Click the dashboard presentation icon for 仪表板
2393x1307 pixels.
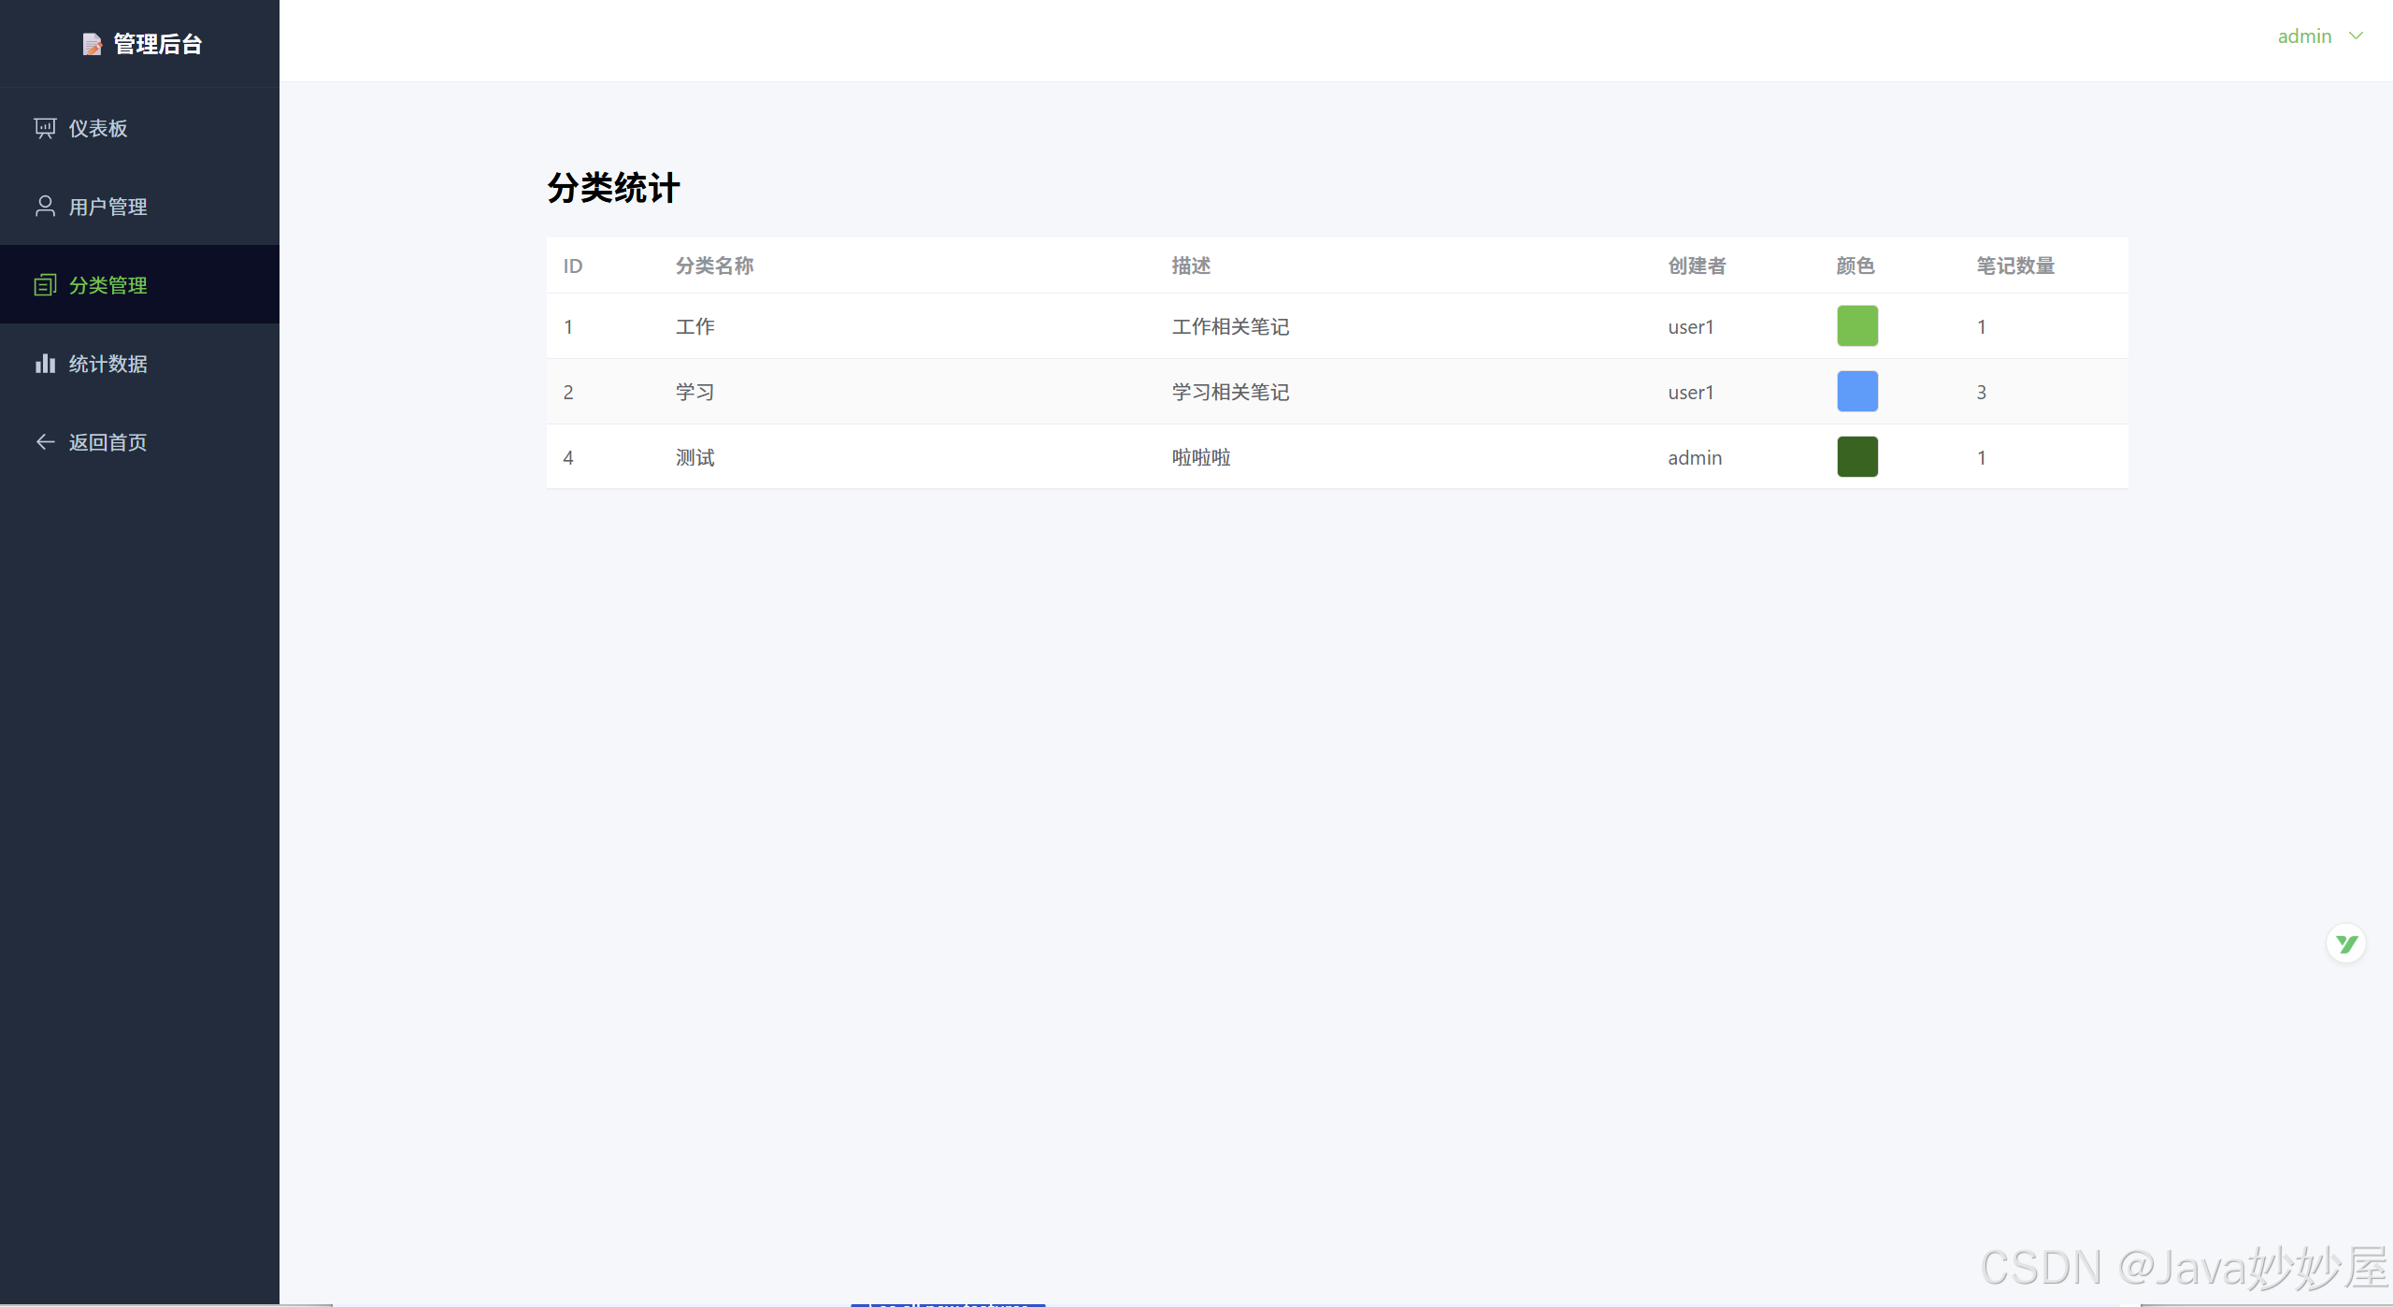45,128
